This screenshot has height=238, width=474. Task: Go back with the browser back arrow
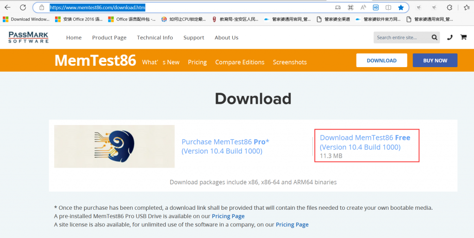7,7
